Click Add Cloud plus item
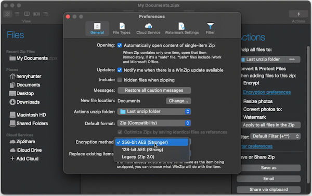Viewport: 312px width, 196px height. [x=24, y=158]
